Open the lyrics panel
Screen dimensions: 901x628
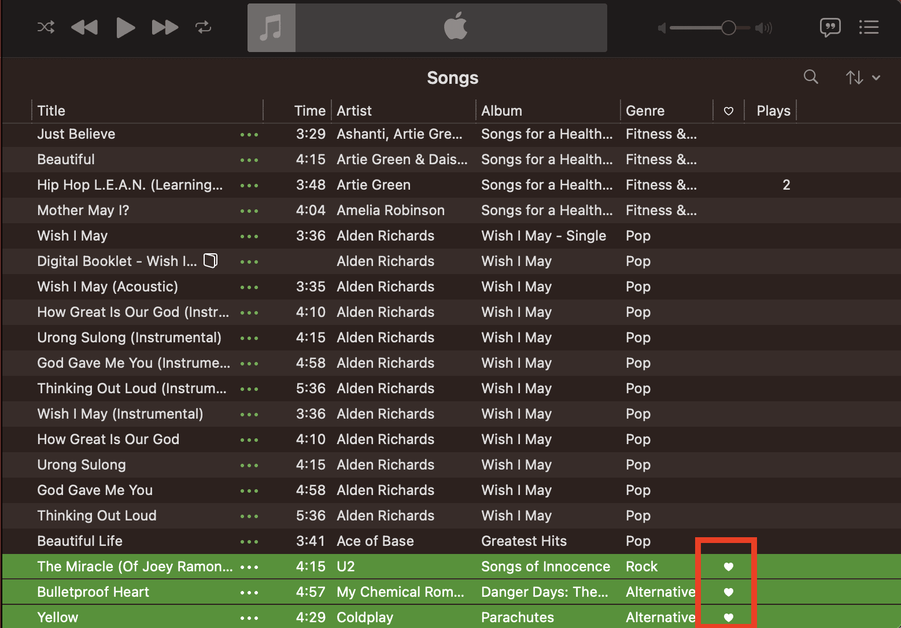point(830,27)
